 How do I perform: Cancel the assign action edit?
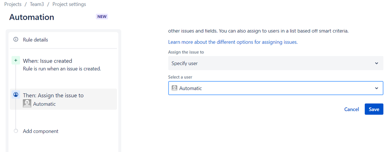(x=351, y=109)
